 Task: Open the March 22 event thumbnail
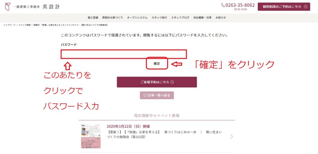pyautogui.click(x=91, y=136)
